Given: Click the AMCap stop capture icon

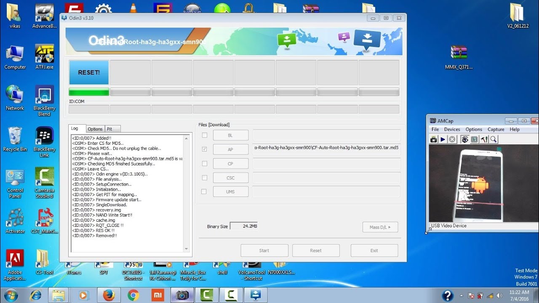Looking at the screenshot, I should pos(452,139).
